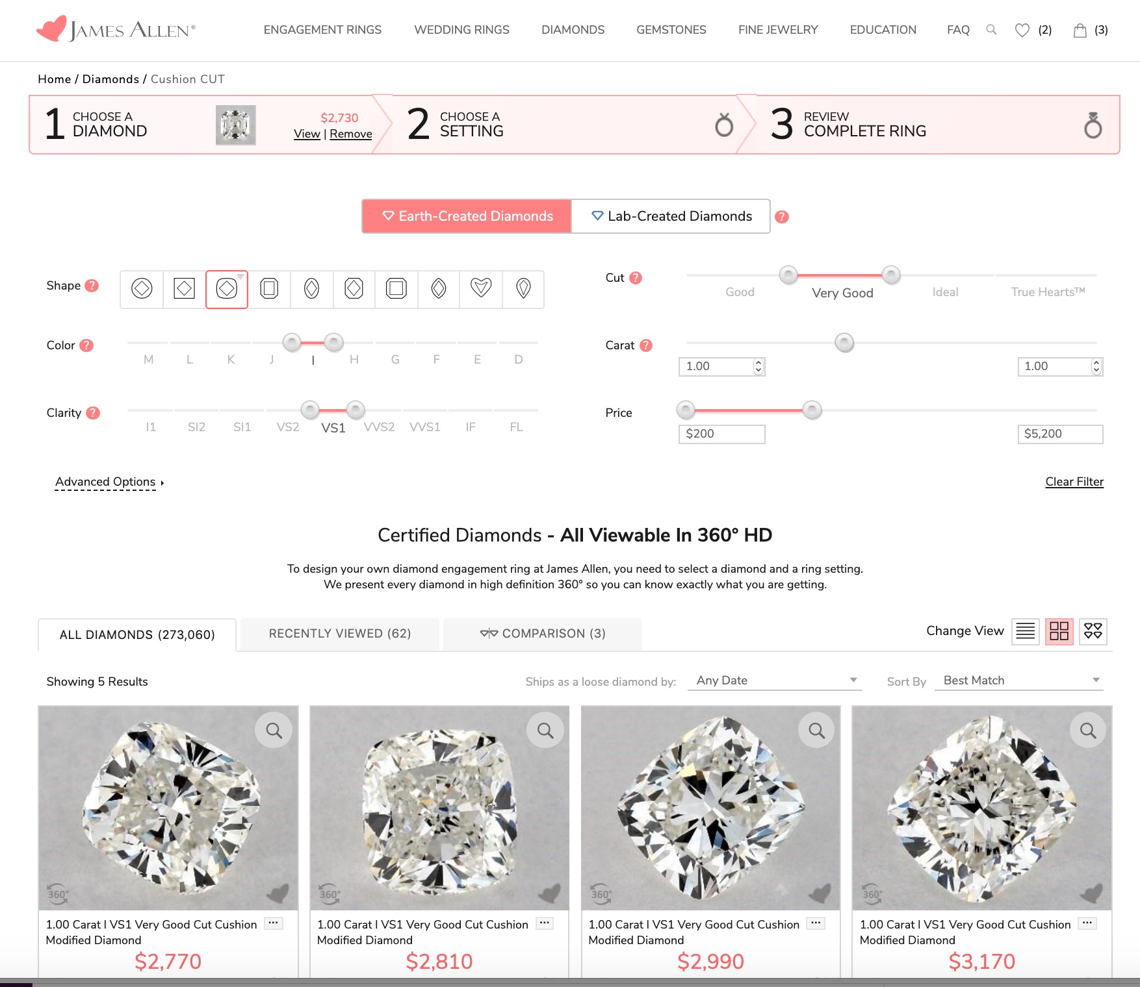Switch to Recently Viewed tab
Image resolution: width=1140 pixels, height=987 pixels.
(x=340, y=634)
